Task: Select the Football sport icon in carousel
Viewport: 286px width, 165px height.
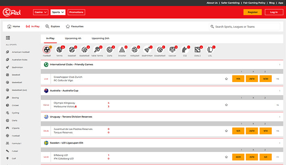Action: (x=47, y=49)
